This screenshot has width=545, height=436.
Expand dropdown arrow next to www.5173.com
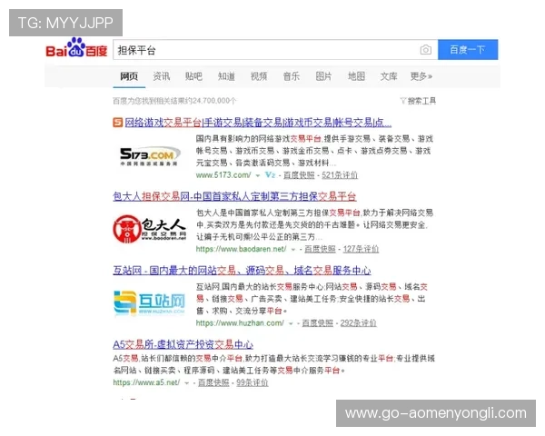(x=258, y=175)
